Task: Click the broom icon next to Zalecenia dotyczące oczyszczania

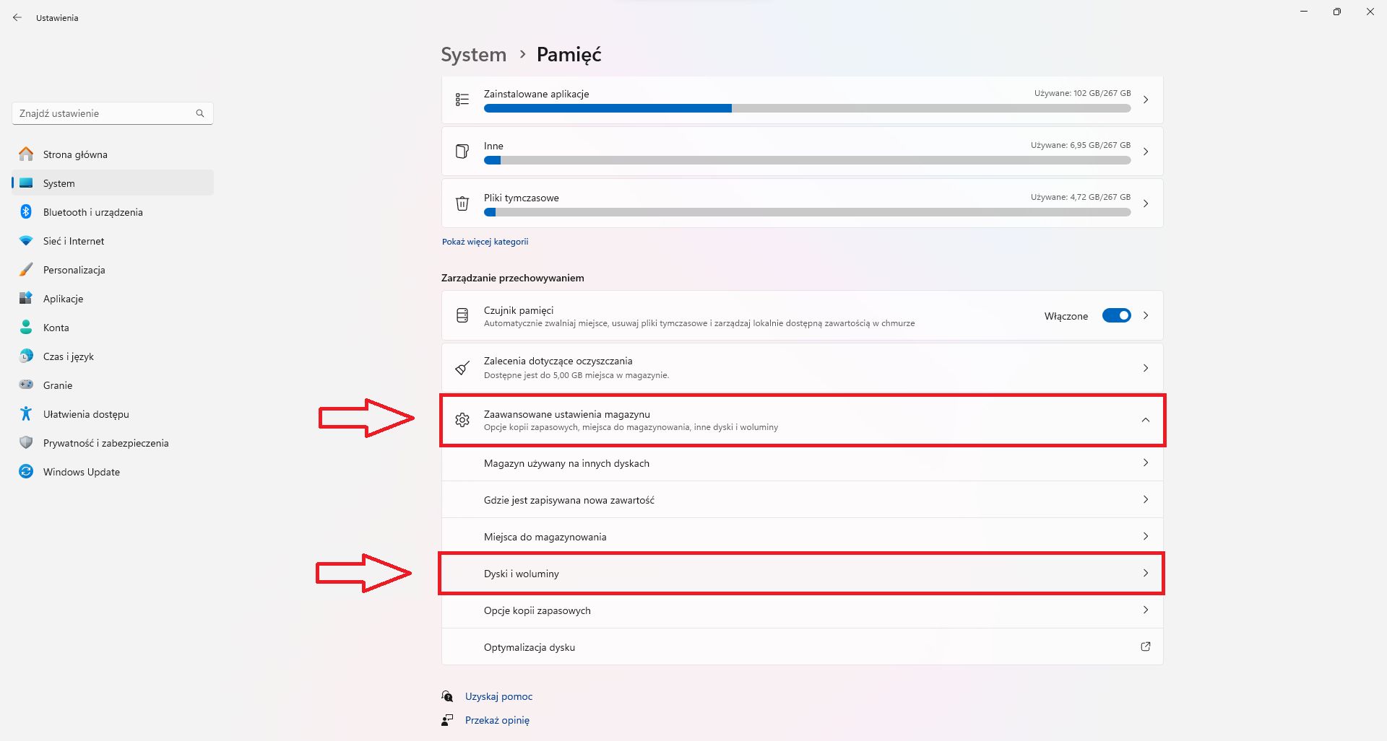Action: [x=462, y=367]
